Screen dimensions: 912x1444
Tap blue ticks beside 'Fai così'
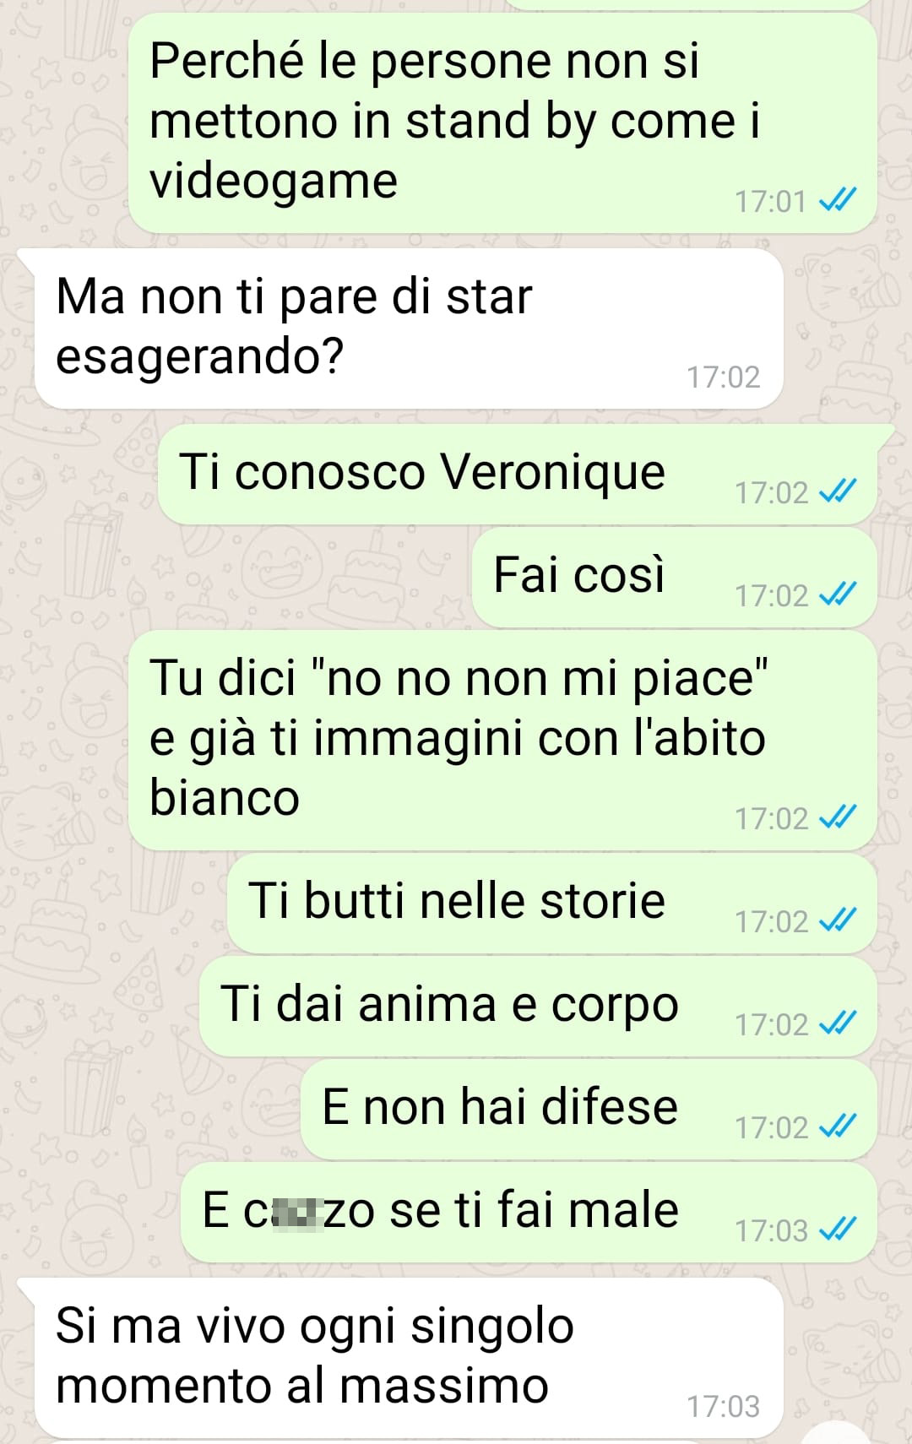pos(838,594)
